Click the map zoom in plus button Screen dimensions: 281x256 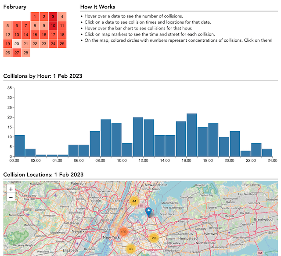(11, 189)
